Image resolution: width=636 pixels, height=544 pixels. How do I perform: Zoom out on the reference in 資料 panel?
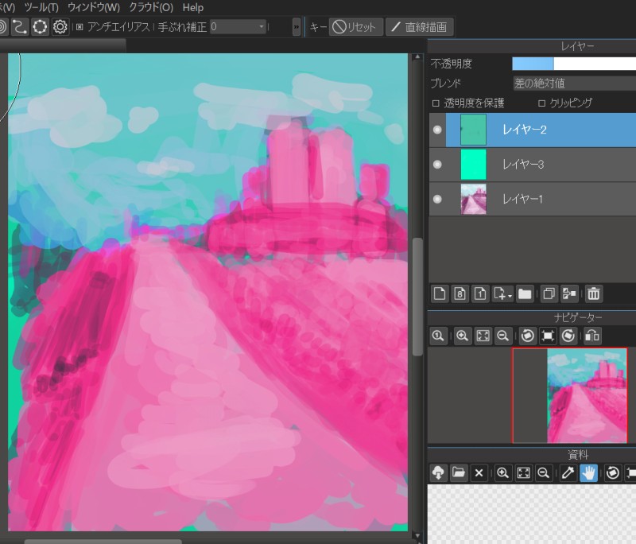544,473
